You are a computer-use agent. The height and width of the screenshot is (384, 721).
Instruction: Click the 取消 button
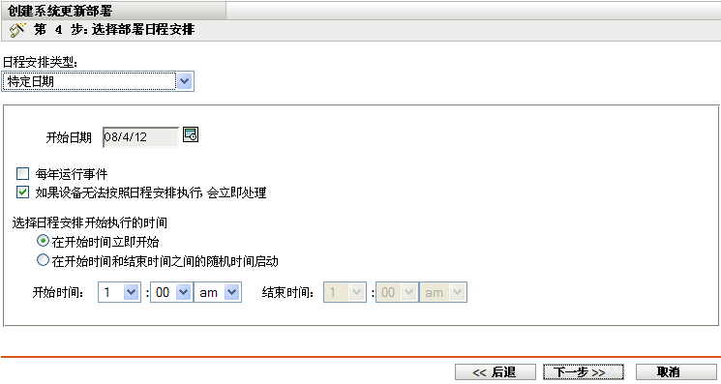click(x=676, y=372)
